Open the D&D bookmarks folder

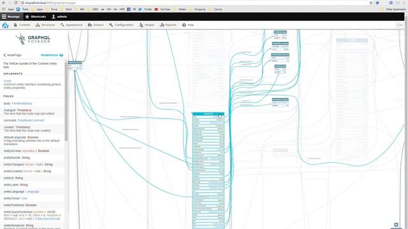click(x=93, y=9)
